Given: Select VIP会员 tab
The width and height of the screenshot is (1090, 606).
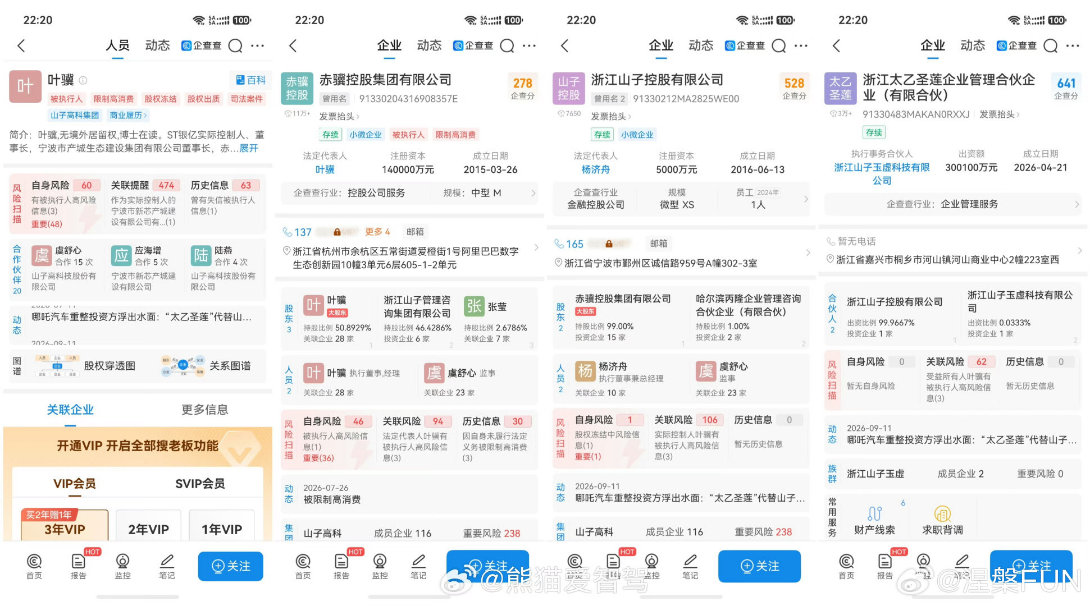Looking at the screenshot, I should click(75, 484).
